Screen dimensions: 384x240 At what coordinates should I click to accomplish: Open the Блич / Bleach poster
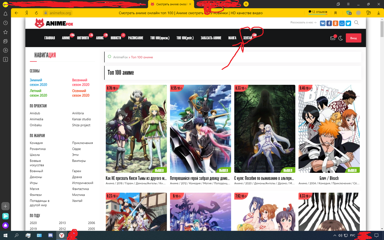coord(329,129)
